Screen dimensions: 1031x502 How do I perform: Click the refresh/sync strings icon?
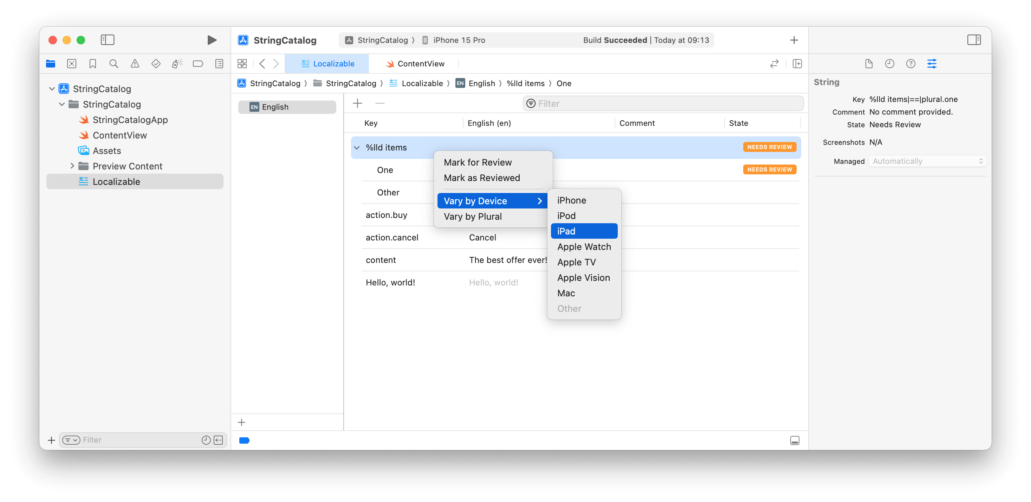pyautogui.click(x=775, y=63)
